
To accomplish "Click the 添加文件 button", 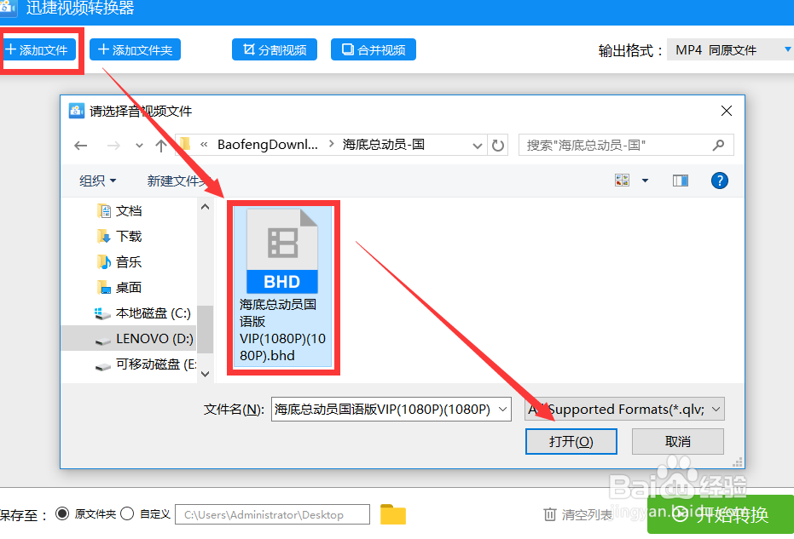I will pyautogui.click(x=38, y=49).
